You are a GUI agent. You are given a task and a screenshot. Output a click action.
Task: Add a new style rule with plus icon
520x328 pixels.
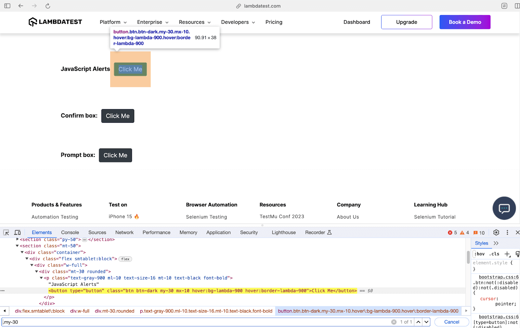[x=508, y=254]
